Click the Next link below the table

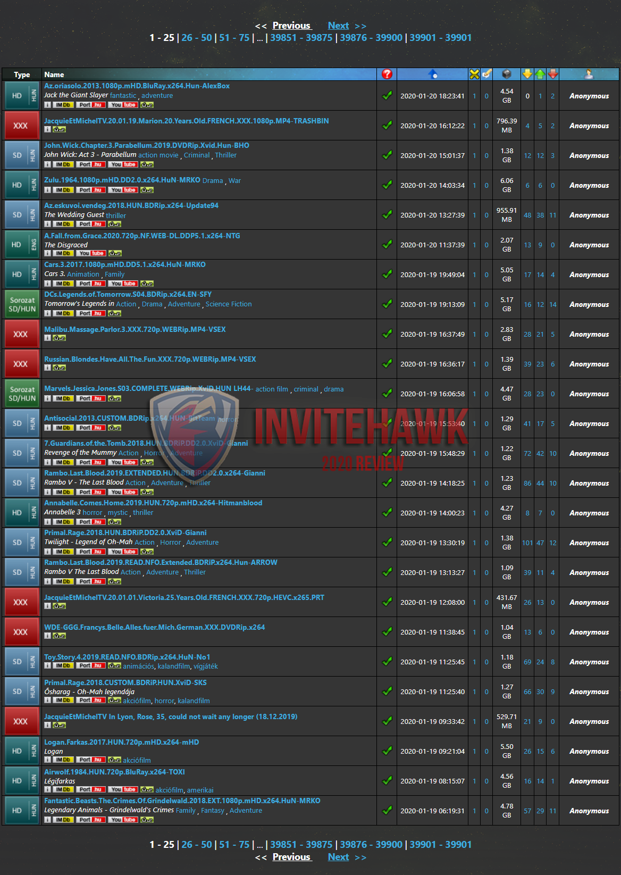coord(338,857)
